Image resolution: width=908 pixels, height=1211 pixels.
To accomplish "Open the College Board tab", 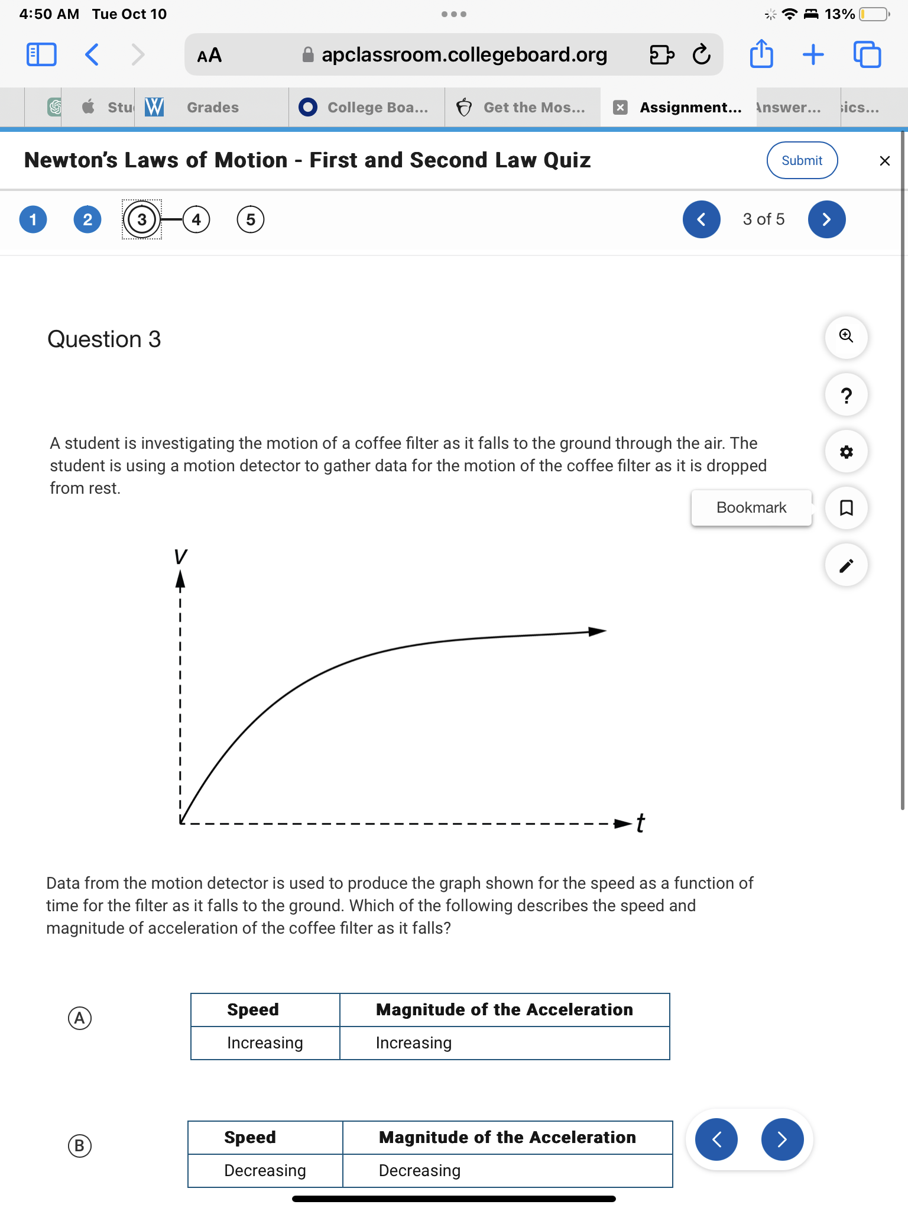I will pyautogui.click(x=367, y=107).
